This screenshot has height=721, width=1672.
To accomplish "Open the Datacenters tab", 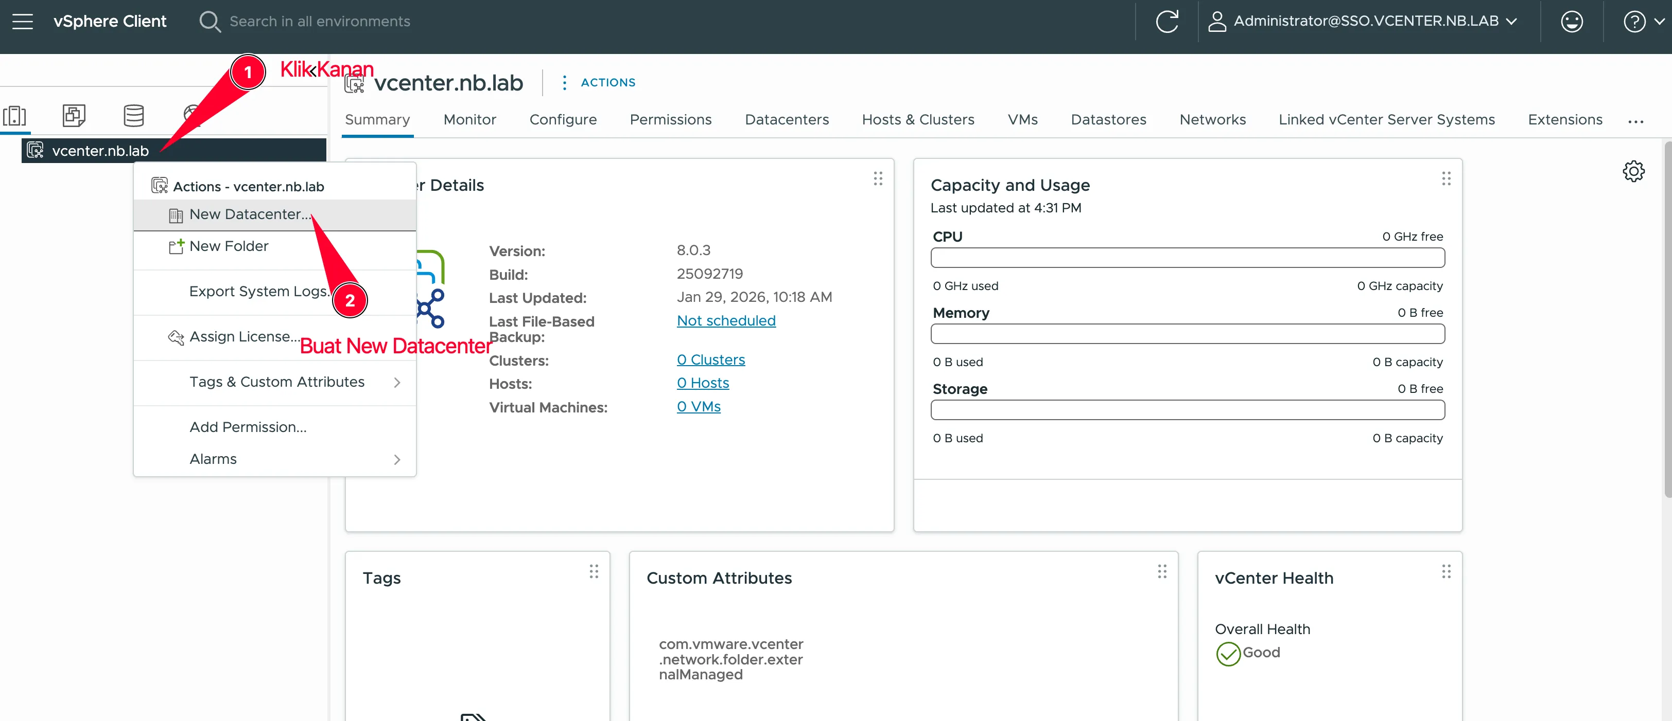I will pyautogui.click(x=787, y=120).
